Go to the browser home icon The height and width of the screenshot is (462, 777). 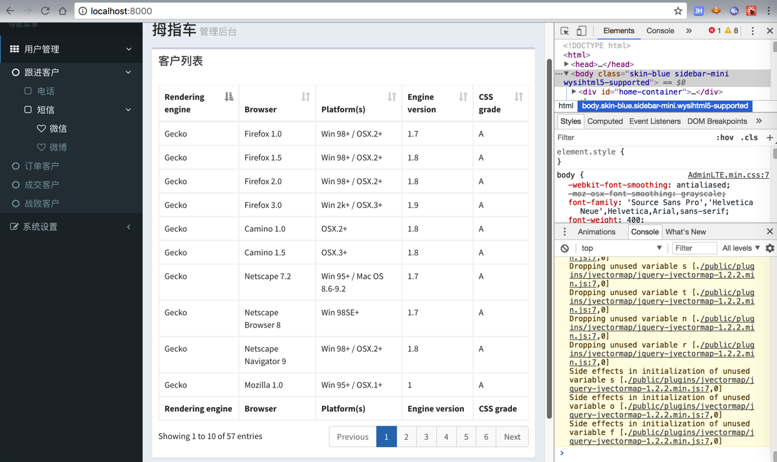pyautogui.click(x=63, y=11)
